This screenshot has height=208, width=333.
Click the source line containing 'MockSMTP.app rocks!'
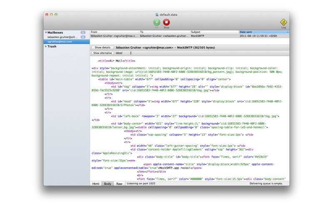147,168
